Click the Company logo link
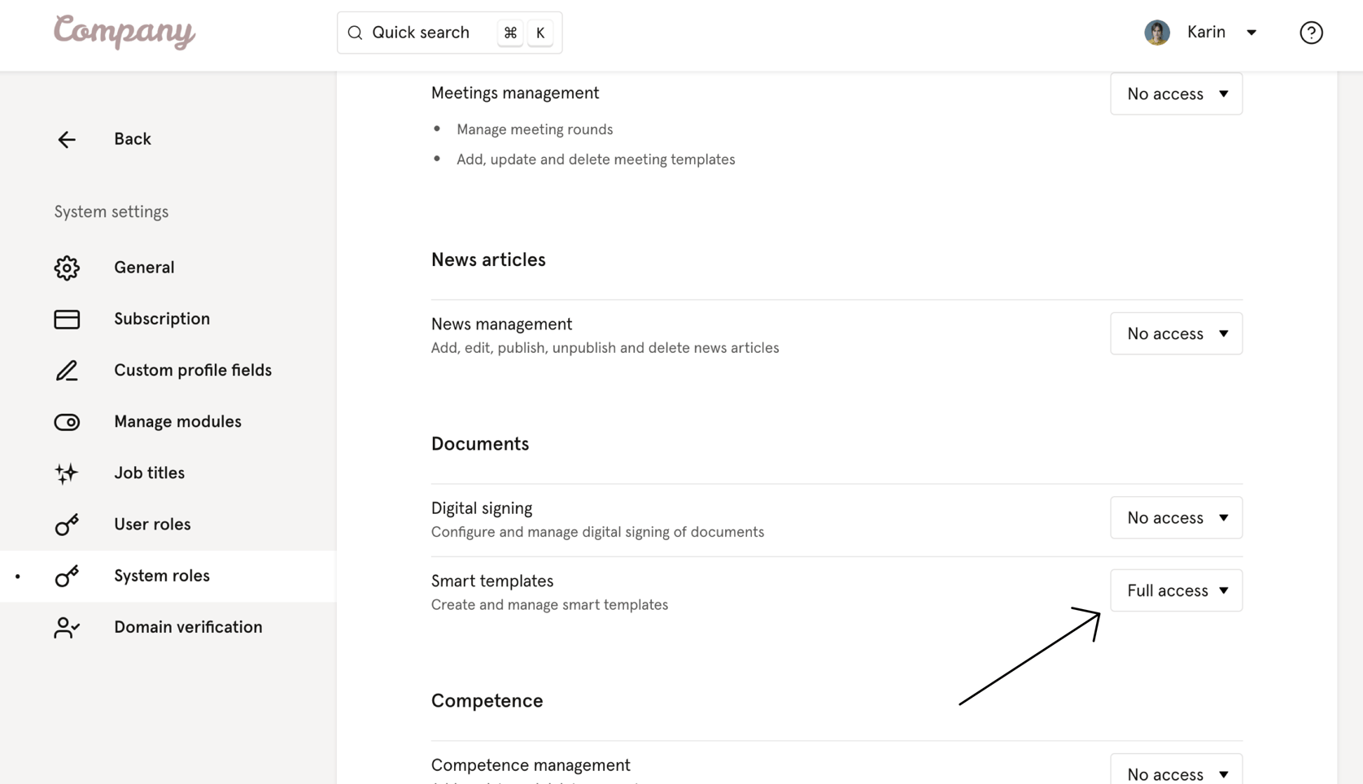The image size is (1363, 784). pyautogui.click(x=124, y=33)
